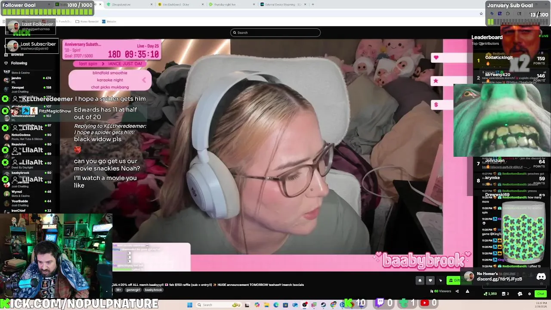Open YourBudde channel in Following list
Screen dimensions: 551x310
(28, 203)
